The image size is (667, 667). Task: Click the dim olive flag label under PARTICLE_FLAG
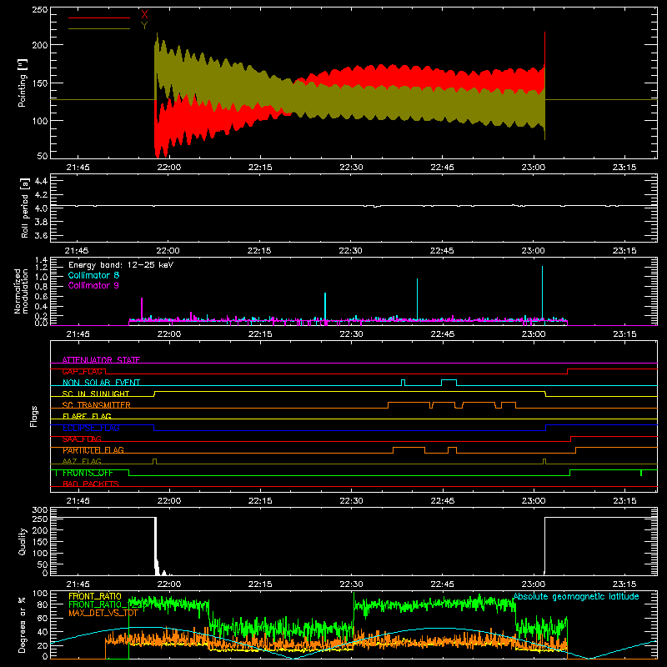coord(82,461)
